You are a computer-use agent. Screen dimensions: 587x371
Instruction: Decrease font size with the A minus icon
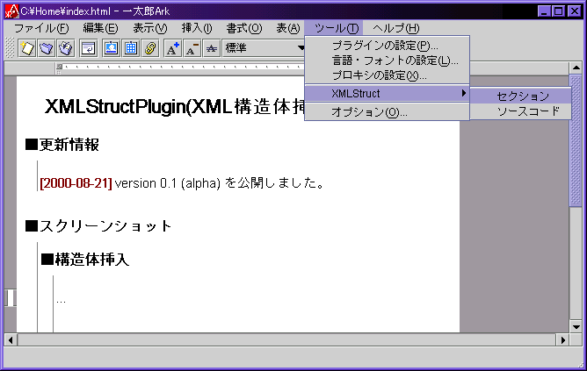coord(192,48)
